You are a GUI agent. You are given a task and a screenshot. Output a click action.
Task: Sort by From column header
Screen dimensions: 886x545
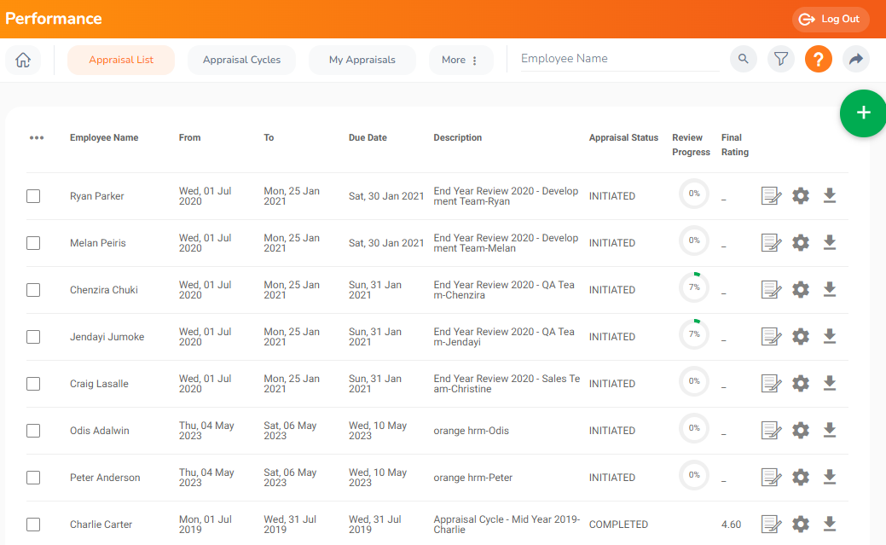(x=190, y=138)
